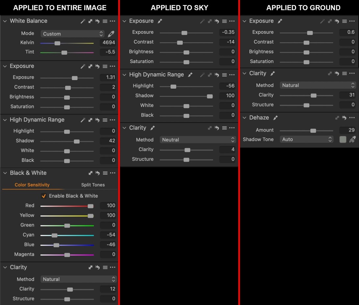359x305 pixels.
Task: Open the White Balance Mode dropdown
Action: (x=73, y=34)
